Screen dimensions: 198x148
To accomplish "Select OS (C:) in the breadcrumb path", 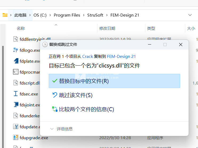I will (40, 15).
